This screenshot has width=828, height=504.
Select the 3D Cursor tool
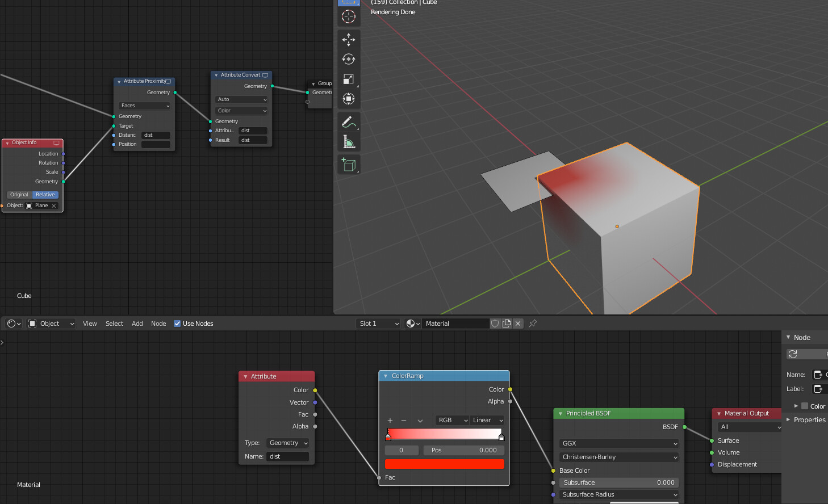[348, 16]
